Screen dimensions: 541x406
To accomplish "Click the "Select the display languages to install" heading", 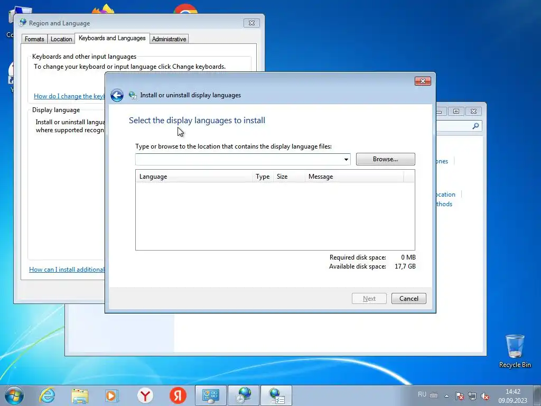I will (197, 121).
